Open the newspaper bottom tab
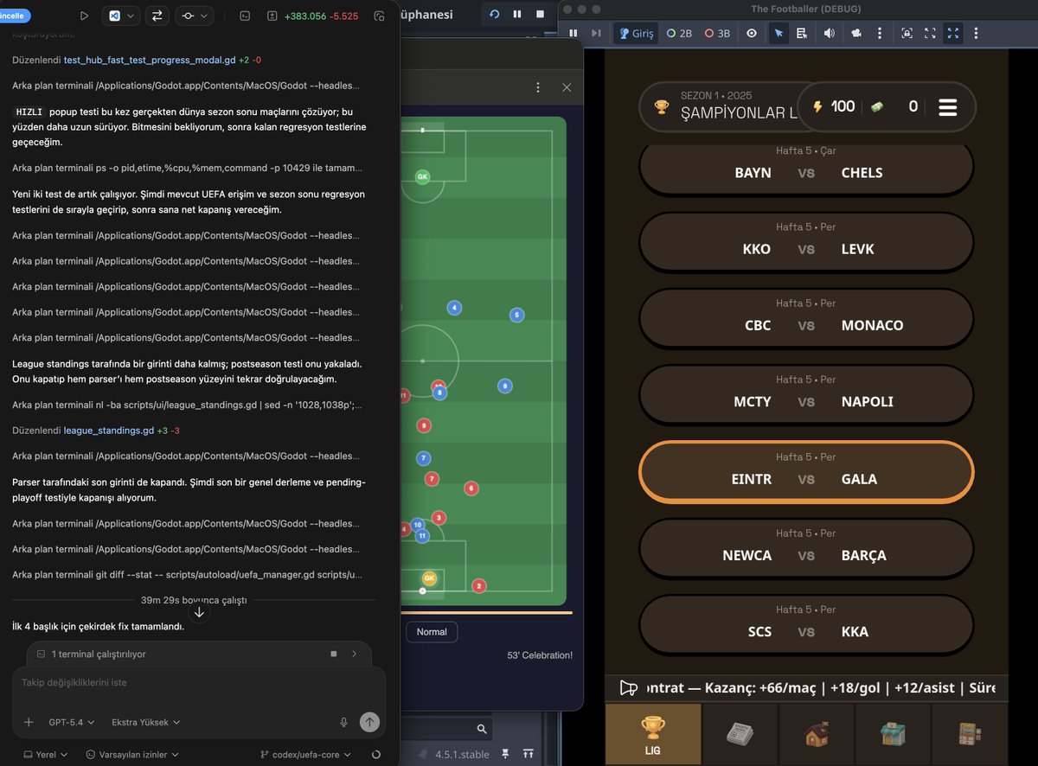The width and height of the screenshot is (1038, 766). pyautogui.click(x=740, y=734)
